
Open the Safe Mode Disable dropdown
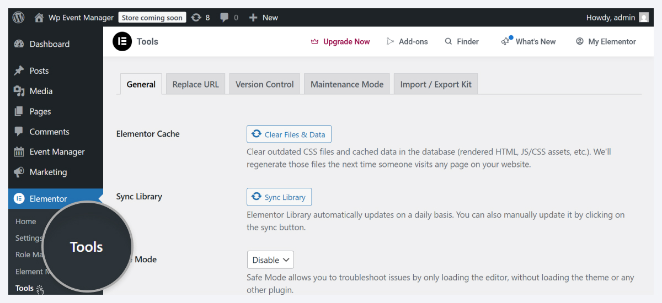pos(270,260)
